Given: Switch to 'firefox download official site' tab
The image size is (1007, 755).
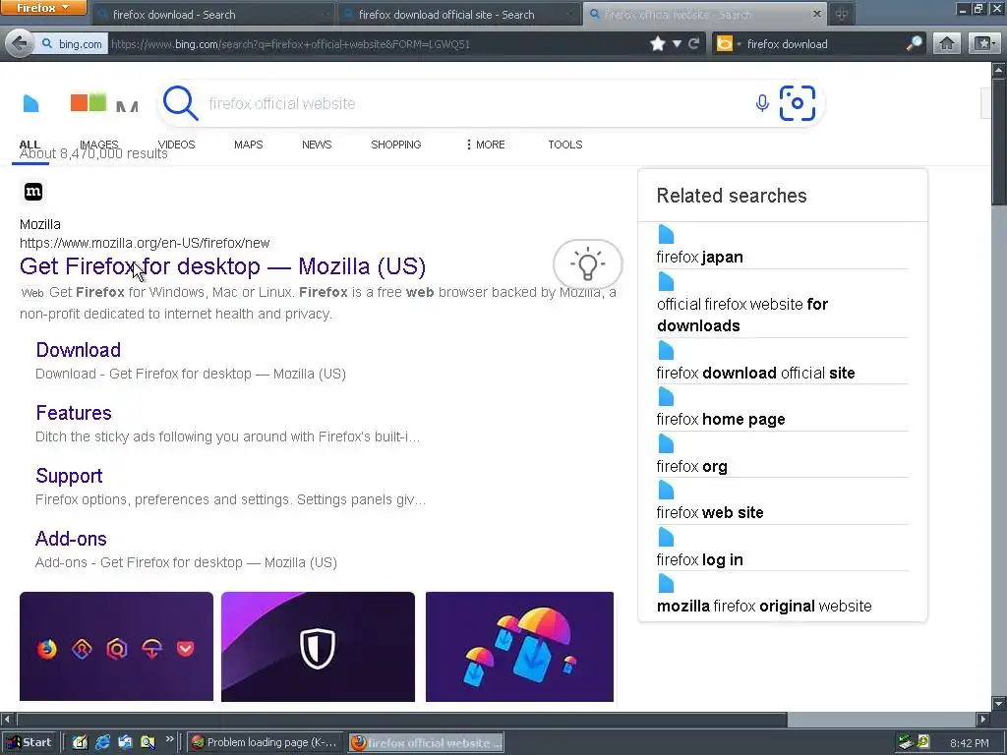Looking at the screenshot, I should point(458,14).
